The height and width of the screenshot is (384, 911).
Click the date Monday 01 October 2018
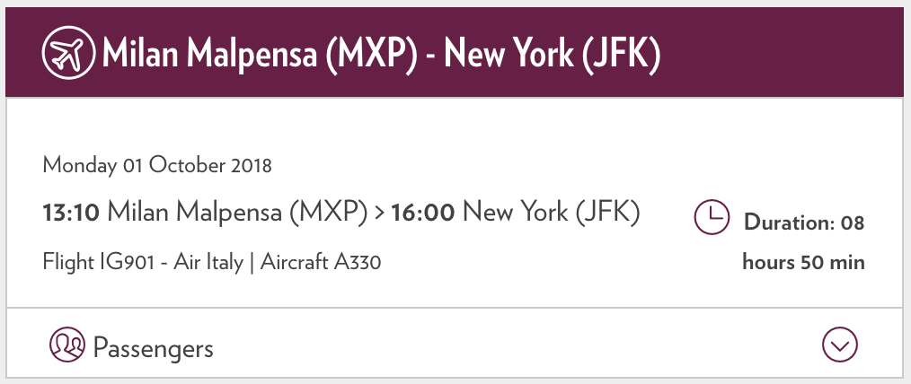157,166
